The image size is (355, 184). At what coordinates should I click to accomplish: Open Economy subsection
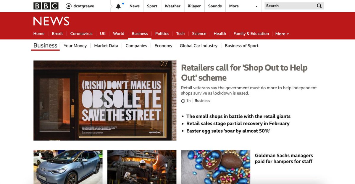pos(163,46)
